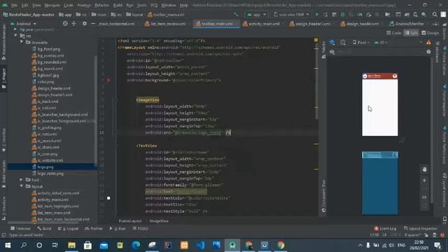Collapse the drawable folder

pos(22,42)
